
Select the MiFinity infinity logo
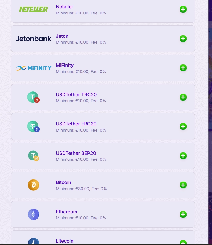34,68
